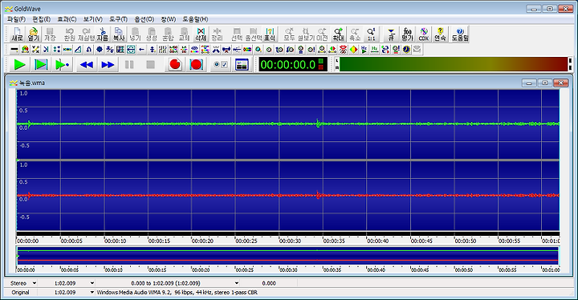Apply Invert effect (curved arrow icon)
This screenshot has width=578, height=300.
pos(88,49)
